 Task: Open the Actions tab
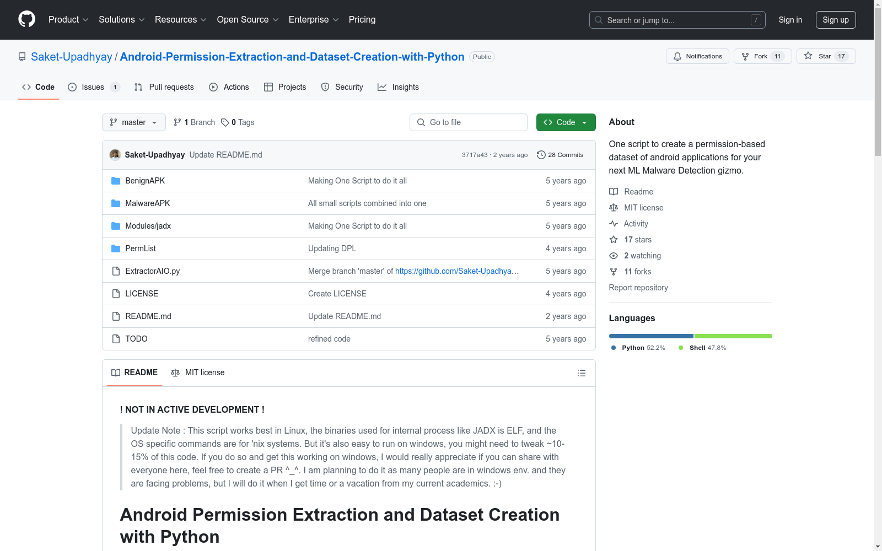pyautogui.click(x=229, y=87)
